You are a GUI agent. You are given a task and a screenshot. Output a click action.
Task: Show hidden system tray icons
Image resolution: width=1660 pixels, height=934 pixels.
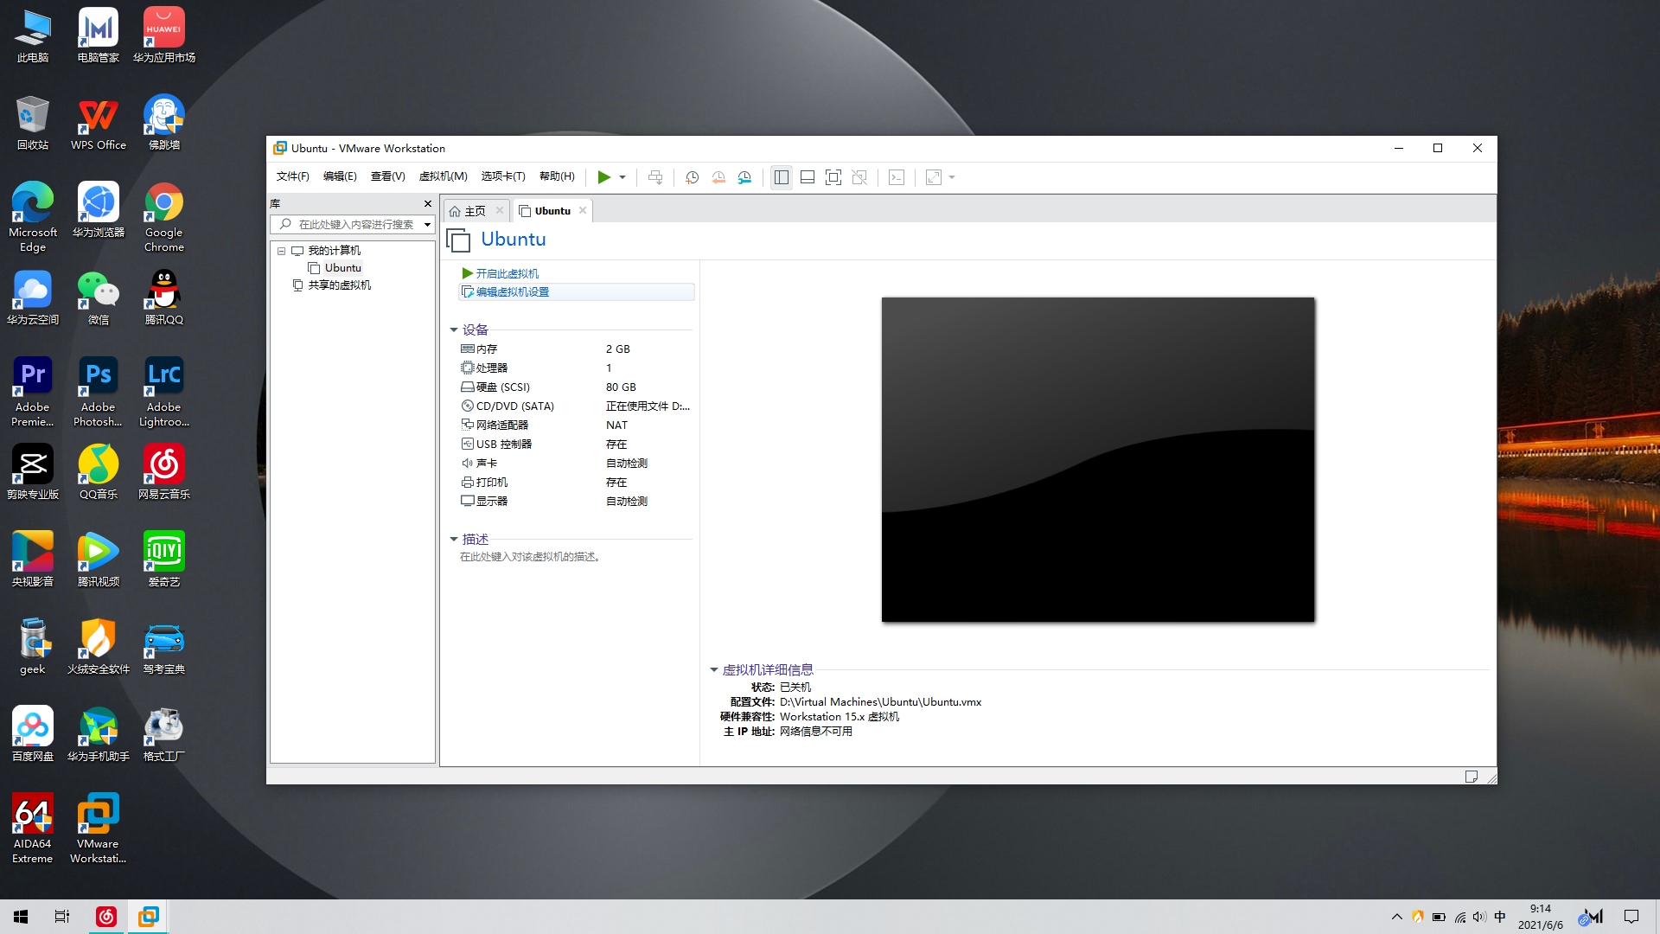1396,917
